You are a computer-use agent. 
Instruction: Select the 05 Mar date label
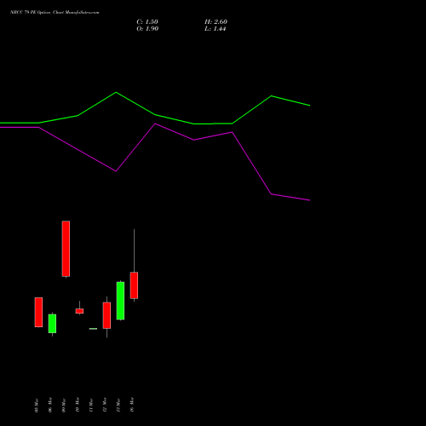pyautogui.click(x=37, y=406)
